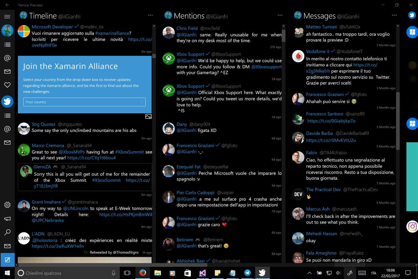Open https://t.co/0Giabykp7o from Francesco Santoro

coord(331,121)
